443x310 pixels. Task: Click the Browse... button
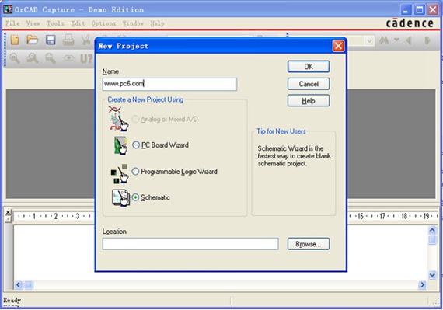(x=309, y=244)
